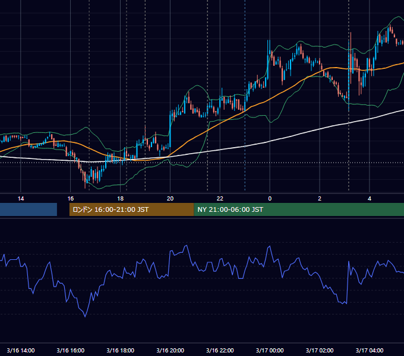Click the 14 hour label on price chart axis

point(21,199)
